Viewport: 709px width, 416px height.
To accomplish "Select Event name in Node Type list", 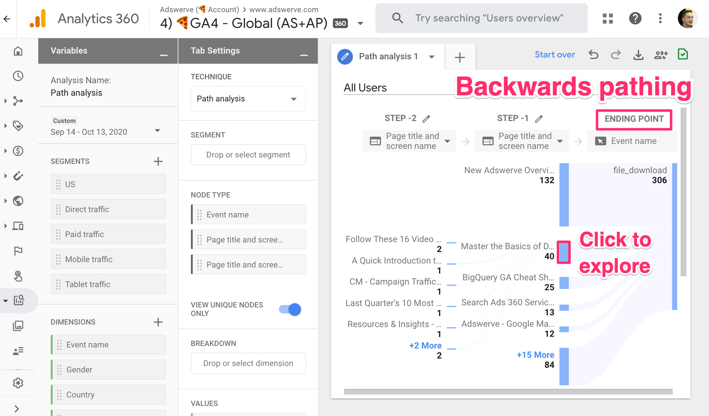I will click(x=248, y=215).
